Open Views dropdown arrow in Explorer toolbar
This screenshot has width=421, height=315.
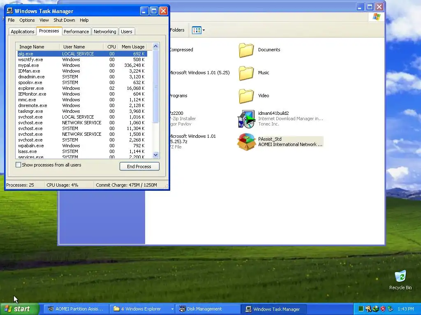pyautogui.click(x=204, y=30)
